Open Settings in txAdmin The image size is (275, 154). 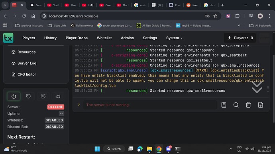point(150,38)
